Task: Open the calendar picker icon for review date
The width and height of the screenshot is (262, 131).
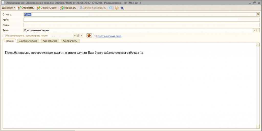Action: click(x=78, y=36)
